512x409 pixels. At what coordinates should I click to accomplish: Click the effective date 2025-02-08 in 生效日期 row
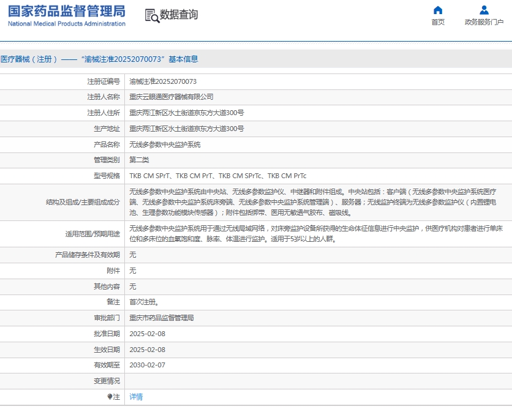(x=147, y=350)
